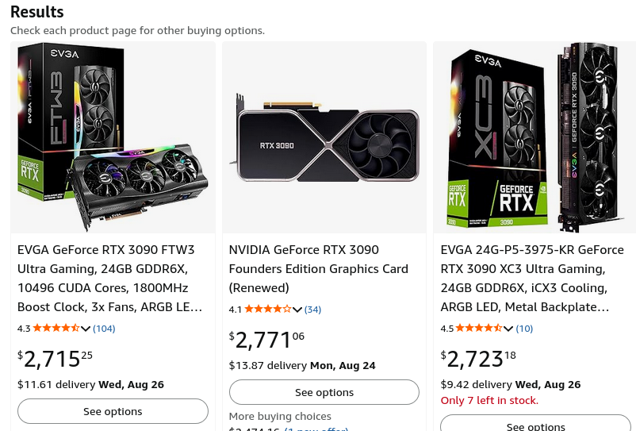The height and width of the screenshot is (431, 636).
Task: Expand rating chevron for EVGA FTW3 card
Action: (85, 329)
